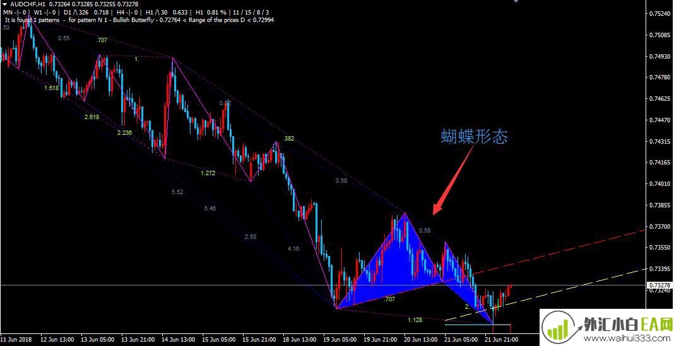The image size is (674, 346).
Task: Click the '19 Jun 05:00' time axis label
Action: pos(340,340)
